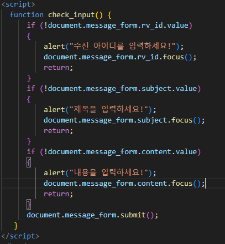The width and height of the screenshot is (225, 244).
Task: Click the yellow closing brace of check_input
Action: click(16, 226)
